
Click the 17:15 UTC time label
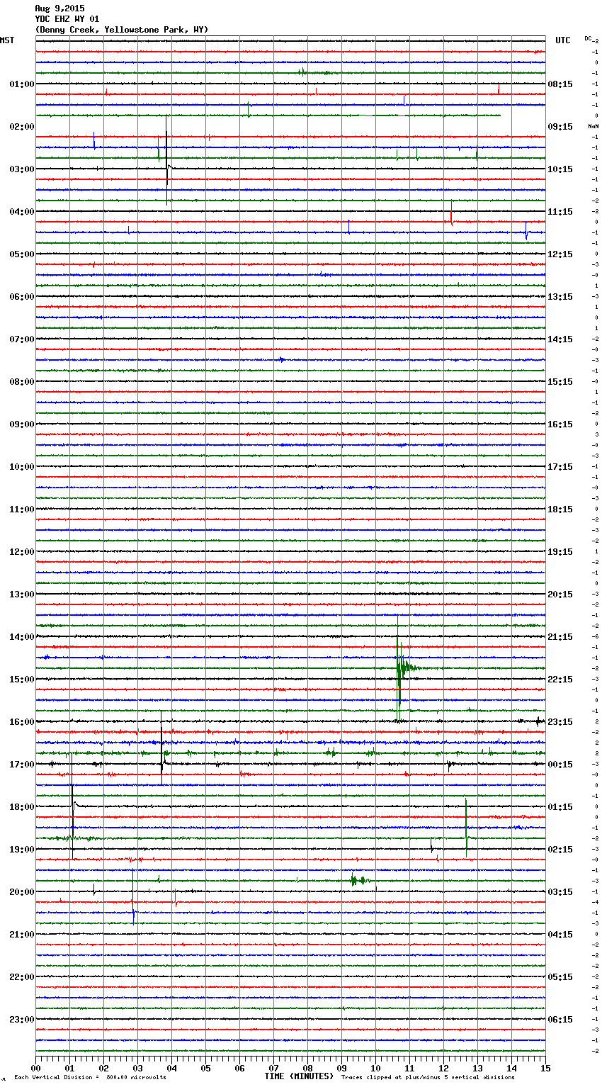click(560, 467)
